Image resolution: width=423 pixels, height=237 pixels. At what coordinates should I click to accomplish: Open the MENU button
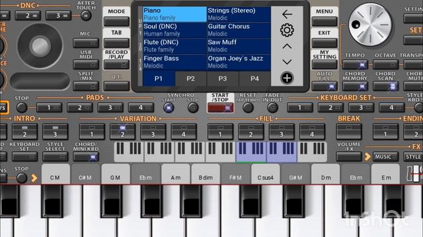point(325,22)
